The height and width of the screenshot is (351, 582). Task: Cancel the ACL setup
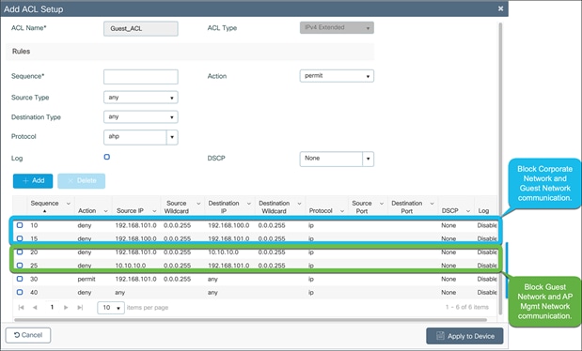[x=28, y=335]
